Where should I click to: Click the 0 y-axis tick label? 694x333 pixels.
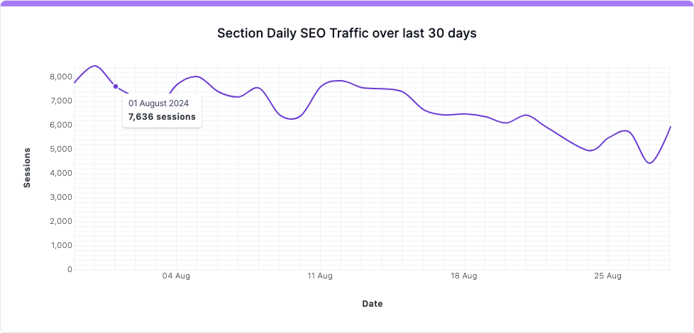point(69,269)
